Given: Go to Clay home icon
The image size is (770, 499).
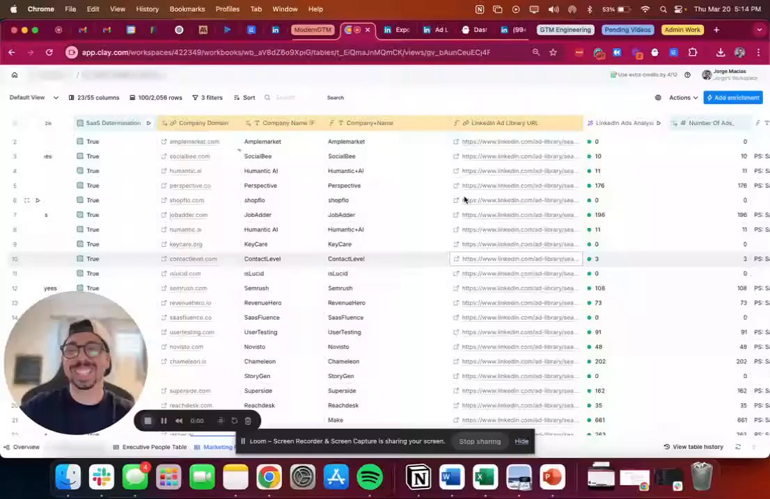Looking at the screenshot, I should (x=14, y=75).
